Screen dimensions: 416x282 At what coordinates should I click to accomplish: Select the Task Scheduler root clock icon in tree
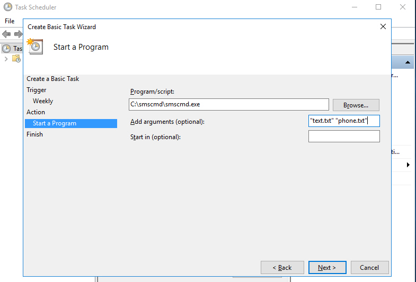click(6, 48)
